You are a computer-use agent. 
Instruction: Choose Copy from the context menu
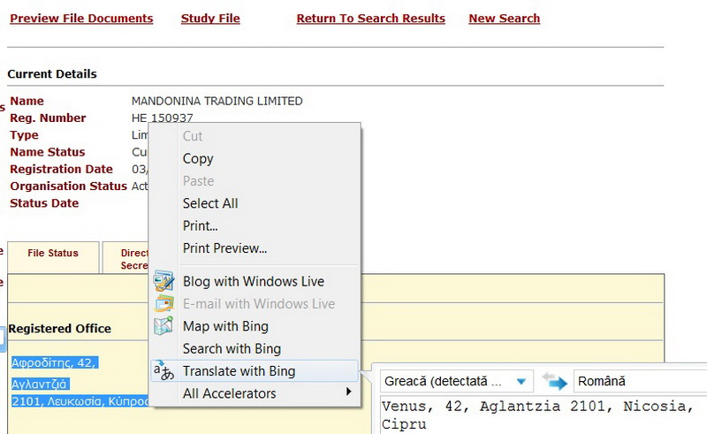[x=198, y=159]
